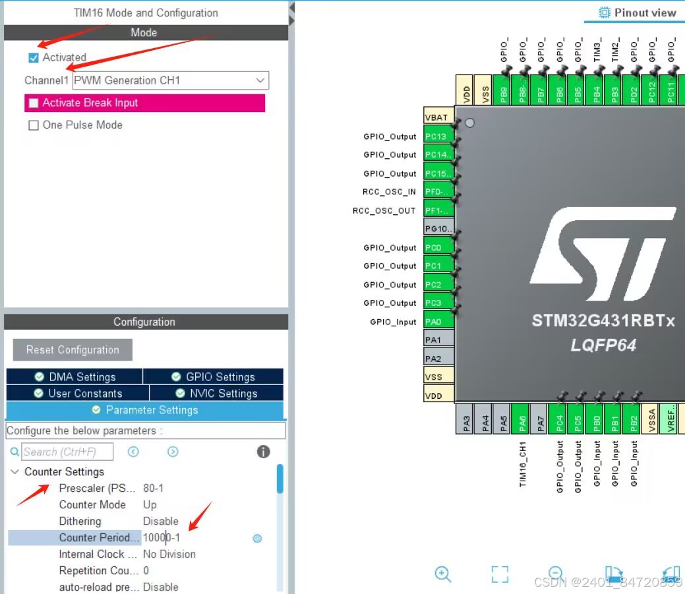This screenshot has height=594, width=685.
Task: Rotate the chip counter-clockwise
Action: click(671, 574)
